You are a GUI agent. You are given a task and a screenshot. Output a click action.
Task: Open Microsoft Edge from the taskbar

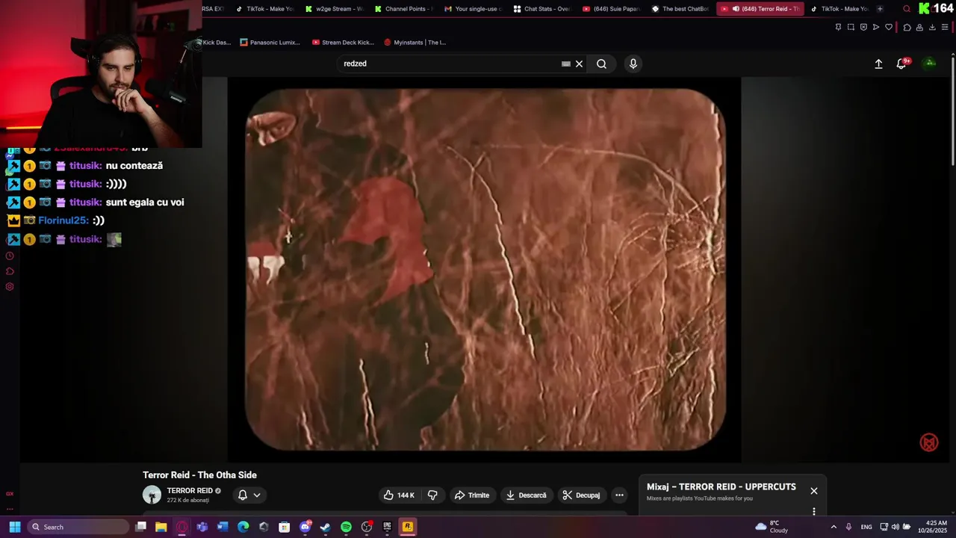(243, 527)
